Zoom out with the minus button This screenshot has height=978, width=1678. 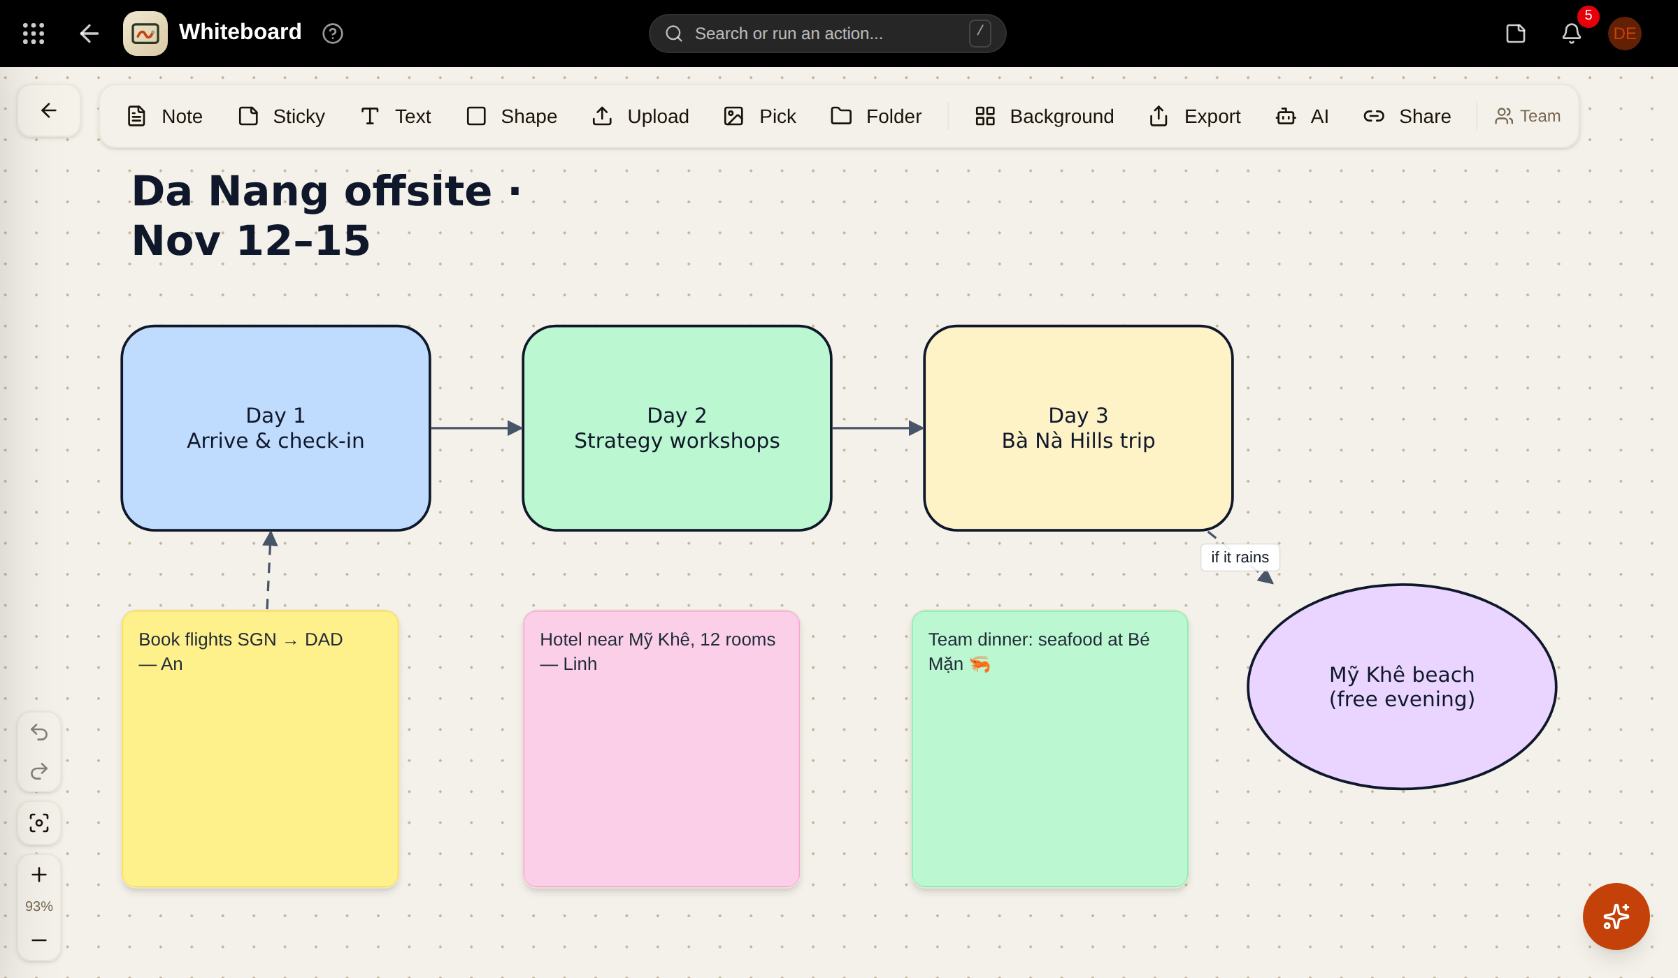coord(39,940)
